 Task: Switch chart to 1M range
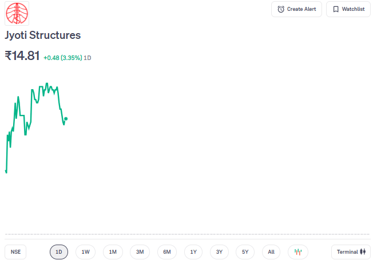point(113,252)
